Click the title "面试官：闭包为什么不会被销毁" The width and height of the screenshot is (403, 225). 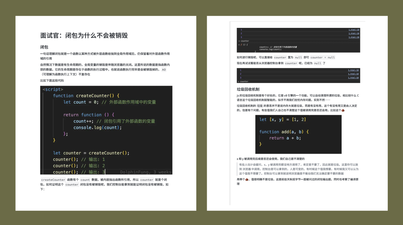click(x=84, y=35)
